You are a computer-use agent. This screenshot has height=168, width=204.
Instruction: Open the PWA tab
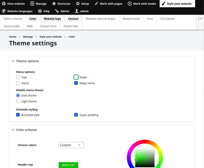pyautogui.click(x=30, y=26)
